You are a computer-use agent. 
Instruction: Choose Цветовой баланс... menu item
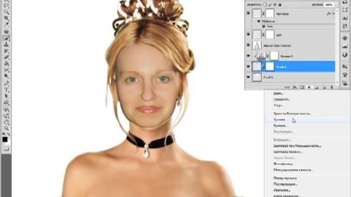point(287,152)
